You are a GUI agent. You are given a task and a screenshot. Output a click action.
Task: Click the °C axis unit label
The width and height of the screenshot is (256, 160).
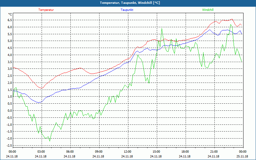click(10, 14)
